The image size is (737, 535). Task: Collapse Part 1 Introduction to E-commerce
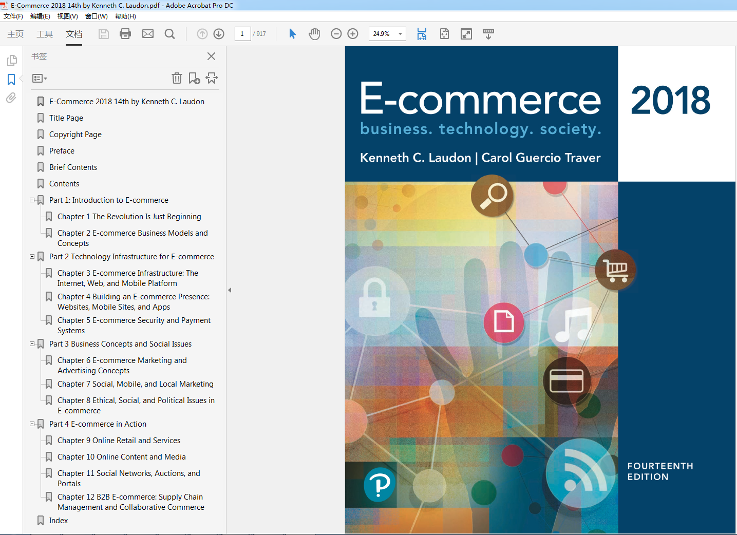(x=32, y=200)
